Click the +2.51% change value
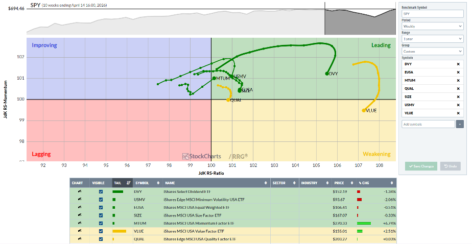The image size is (472, 244). 390,231
